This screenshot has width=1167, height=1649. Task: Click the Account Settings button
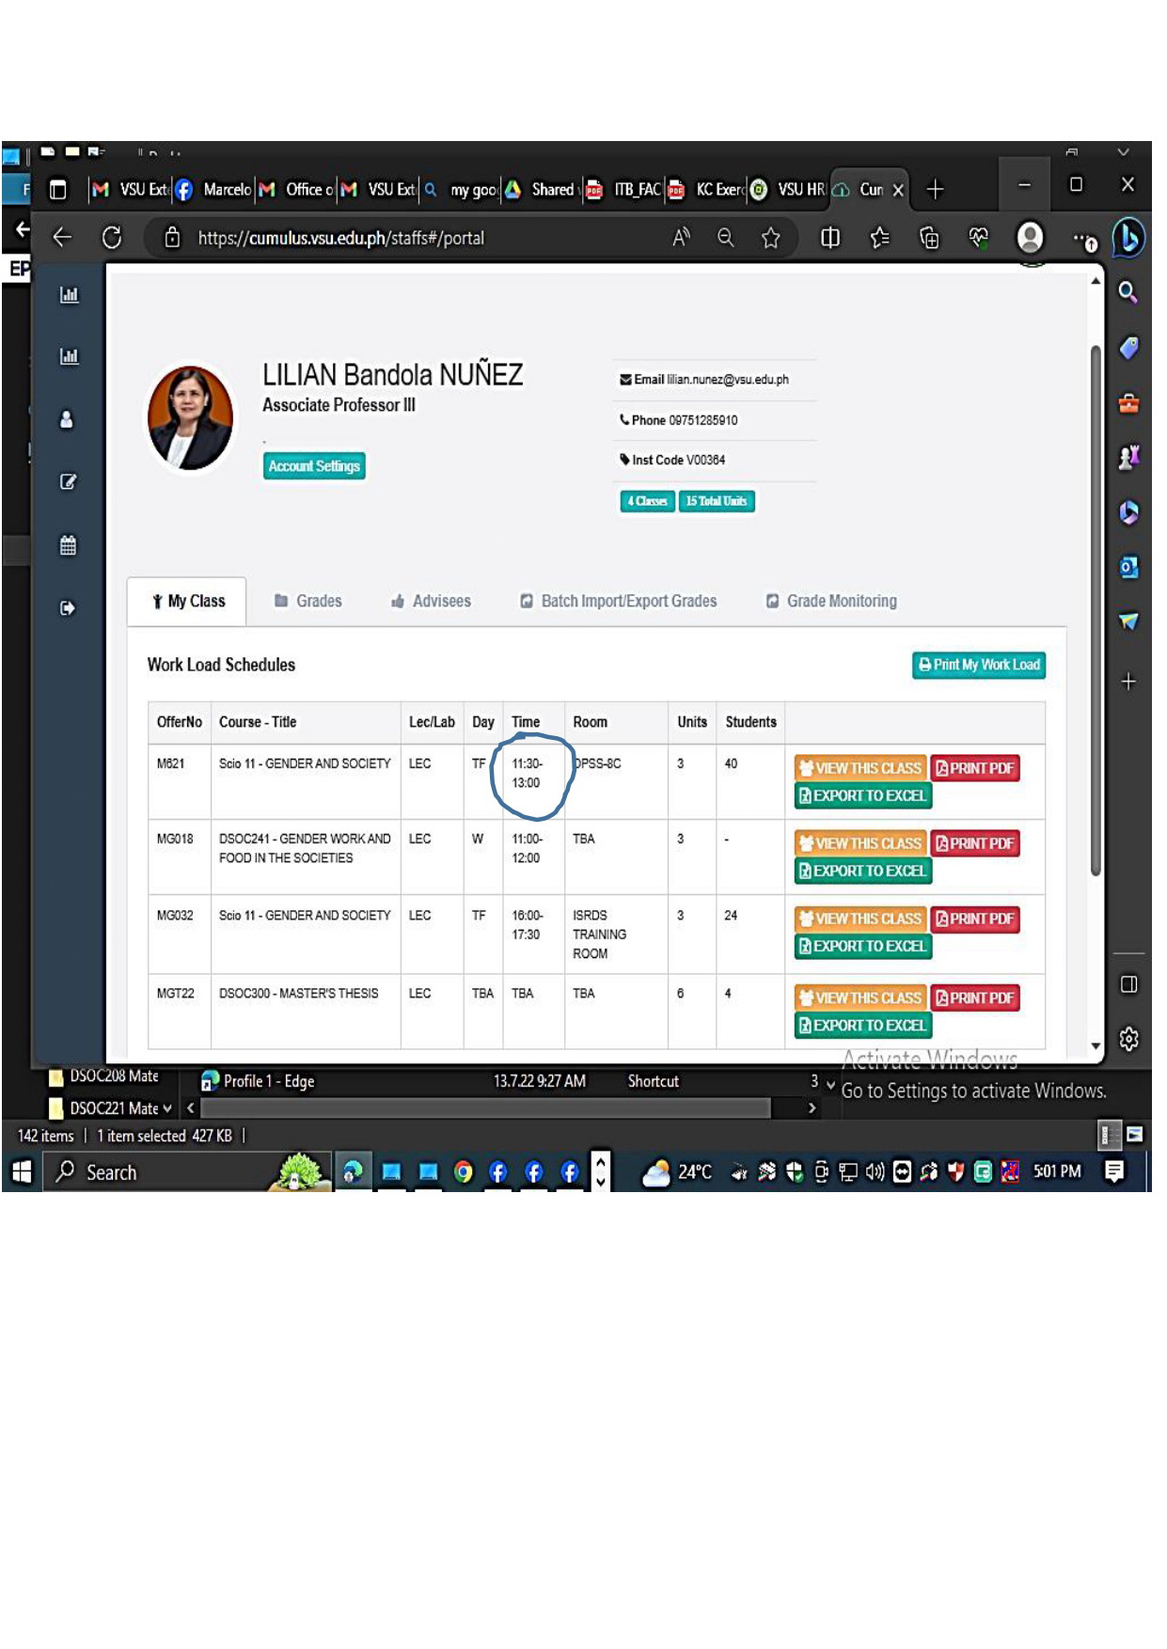(x=314, y=466)
